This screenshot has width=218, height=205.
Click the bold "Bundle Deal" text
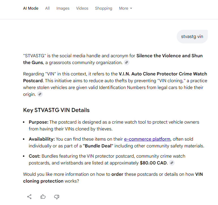pos(98,146)
